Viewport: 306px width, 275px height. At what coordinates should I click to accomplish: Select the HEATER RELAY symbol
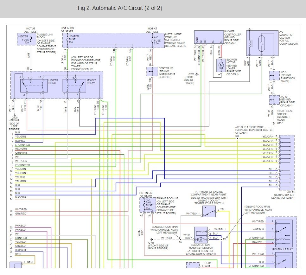click(x=34, y=86)
